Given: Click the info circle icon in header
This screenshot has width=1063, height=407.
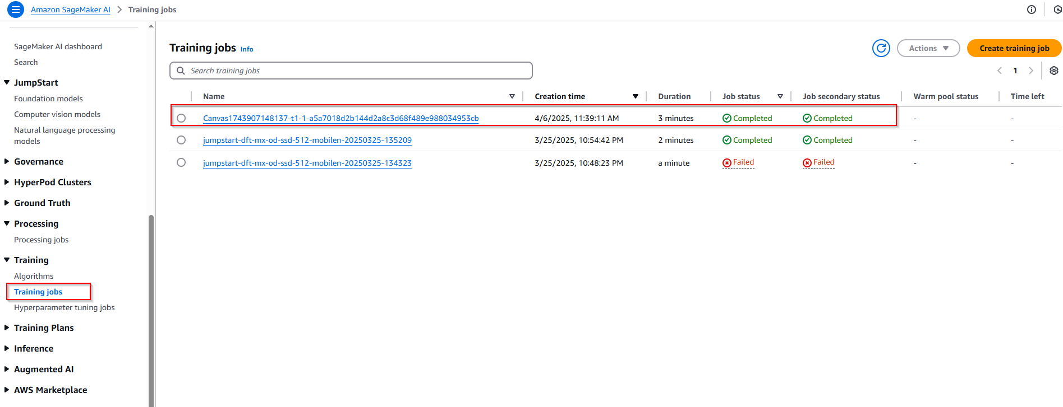Looking at the screenshot, I should pyautogui.click(x=1031, y=10).
